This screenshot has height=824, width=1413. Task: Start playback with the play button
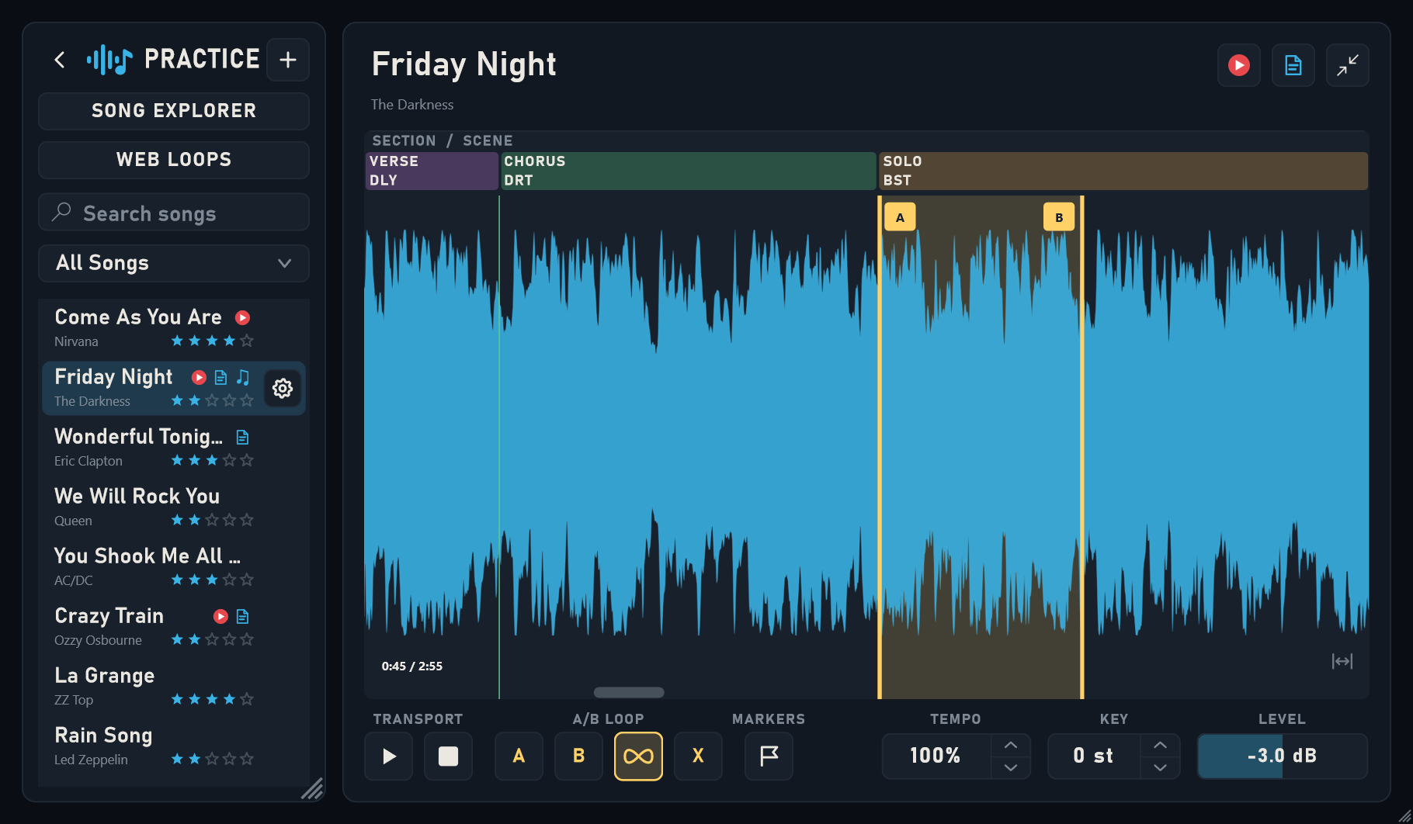[389, 756]
